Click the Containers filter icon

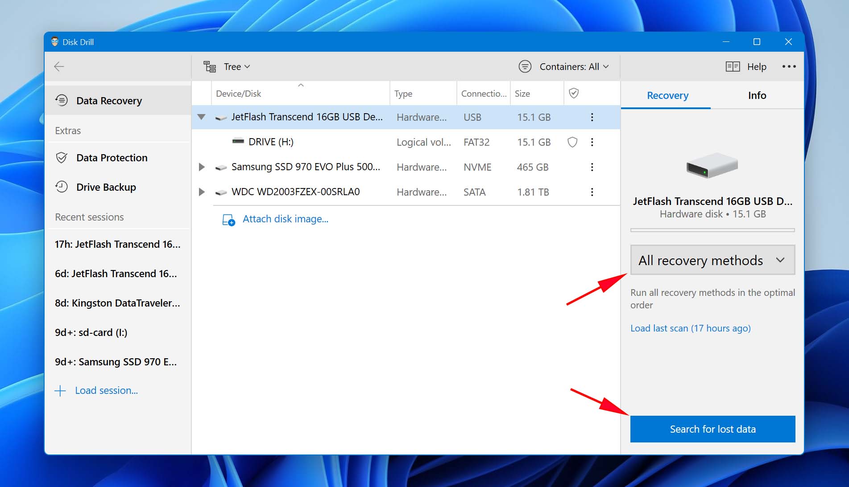[x=525, y=66]
